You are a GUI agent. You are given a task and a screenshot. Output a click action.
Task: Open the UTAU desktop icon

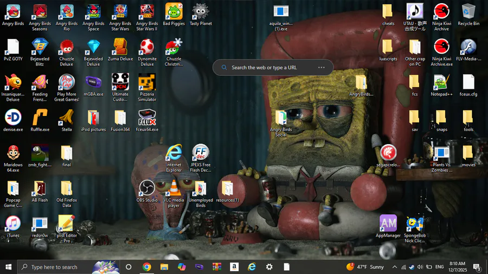[415, 17]
